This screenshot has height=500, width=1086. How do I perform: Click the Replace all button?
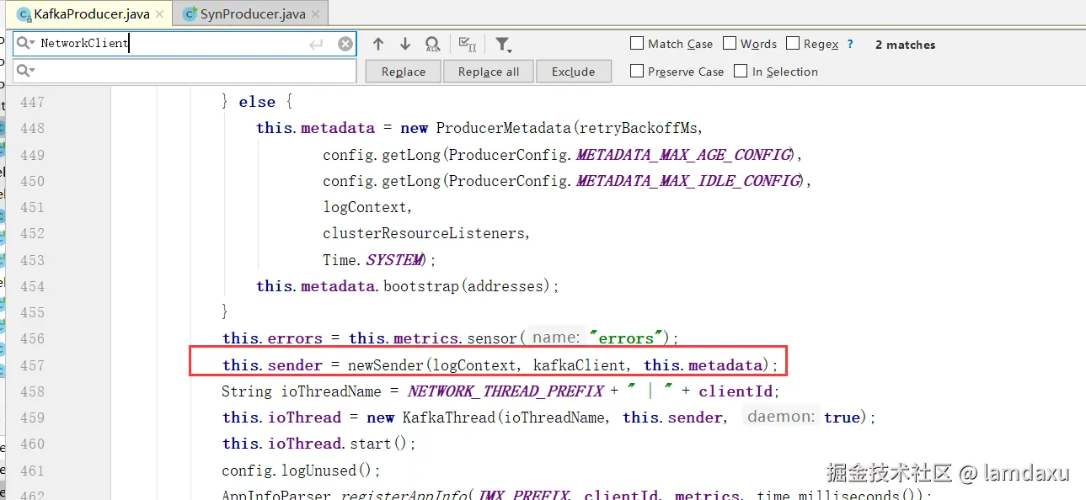(x=489, y=72)
